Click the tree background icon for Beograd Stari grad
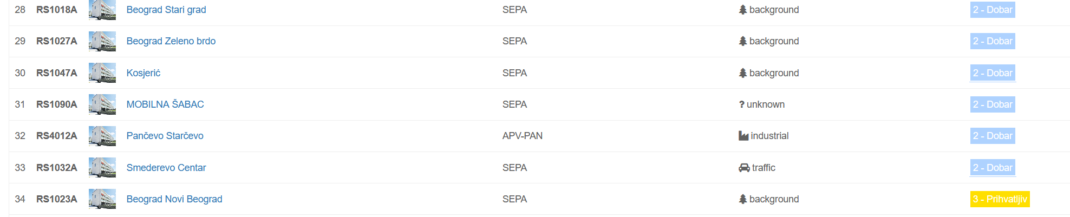The image size is (1070, 217). pos(743,10)
